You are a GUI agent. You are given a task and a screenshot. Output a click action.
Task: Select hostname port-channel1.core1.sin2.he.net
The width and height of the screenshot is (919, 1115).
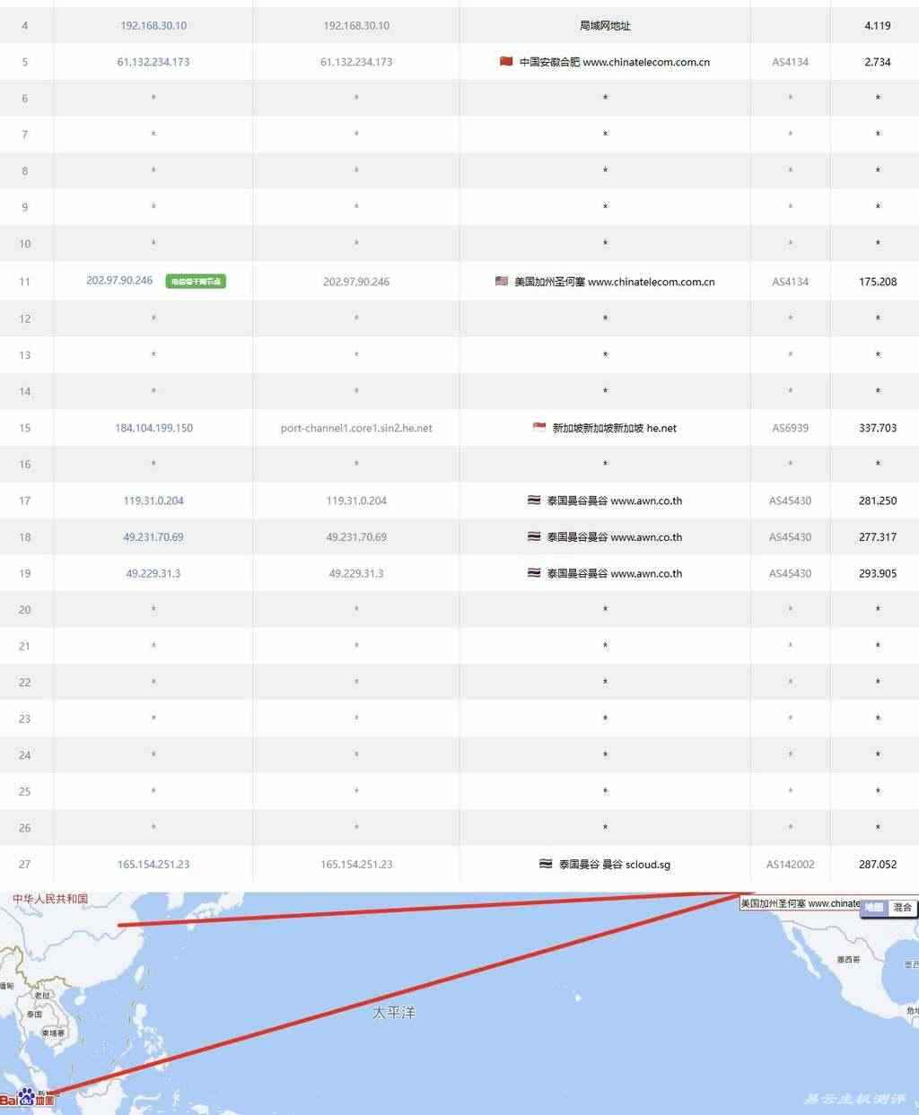click(x=356, y=428)
